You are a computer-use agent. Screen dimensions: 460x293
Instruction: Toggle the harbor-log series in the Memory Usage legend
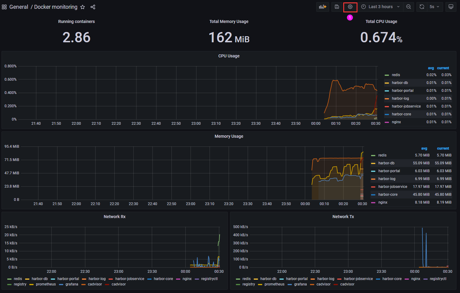[x=387, y=179]
